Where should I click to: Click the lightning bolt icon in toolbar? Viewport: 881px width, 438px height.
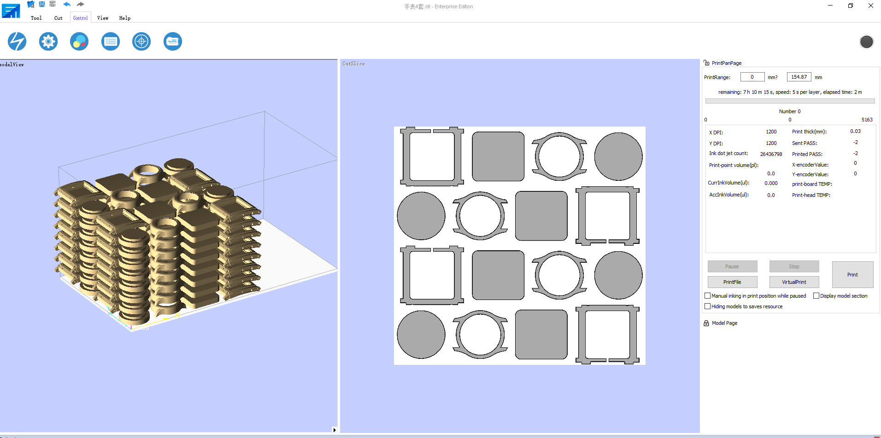[x=17, y=41]
